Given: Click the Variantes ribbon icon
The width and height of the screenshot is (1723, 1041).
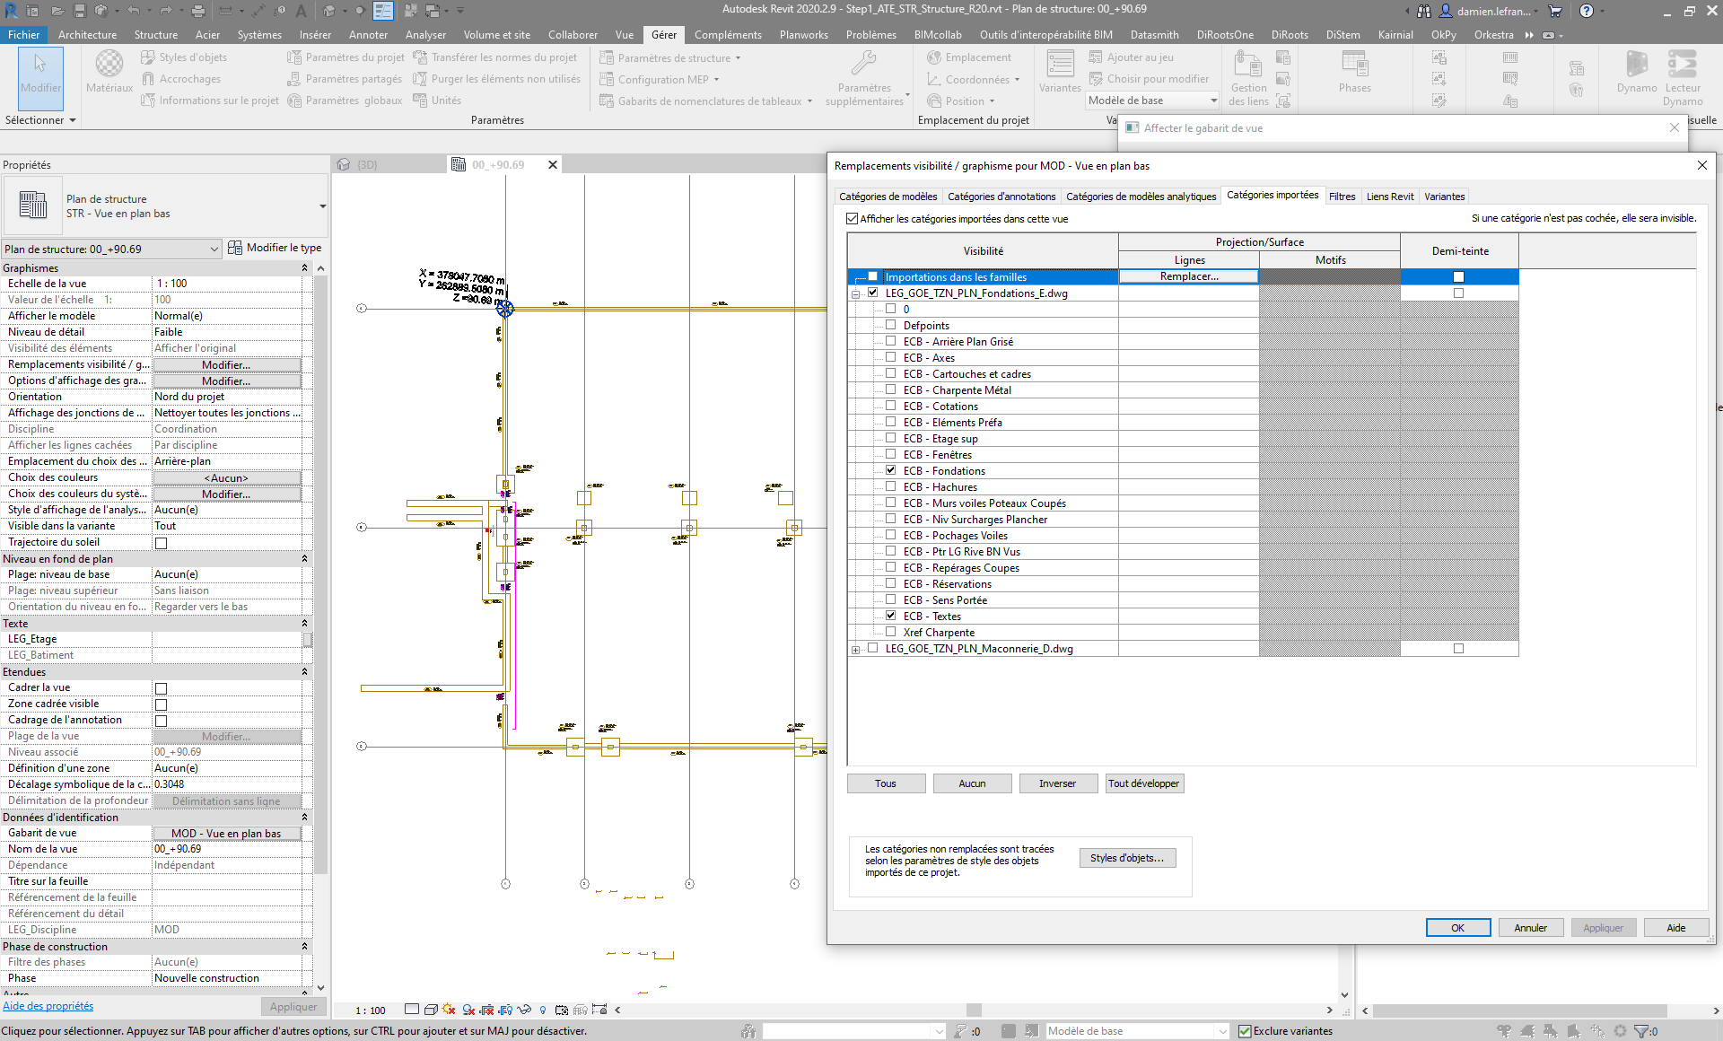Looking at the screenshot, I should [1060, 65].
